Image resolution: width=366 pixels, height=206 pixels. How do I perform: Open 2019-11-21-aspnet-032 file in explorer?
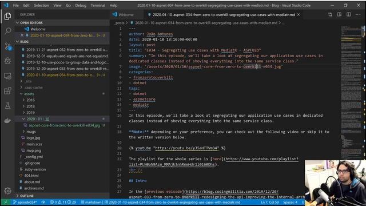62,50
